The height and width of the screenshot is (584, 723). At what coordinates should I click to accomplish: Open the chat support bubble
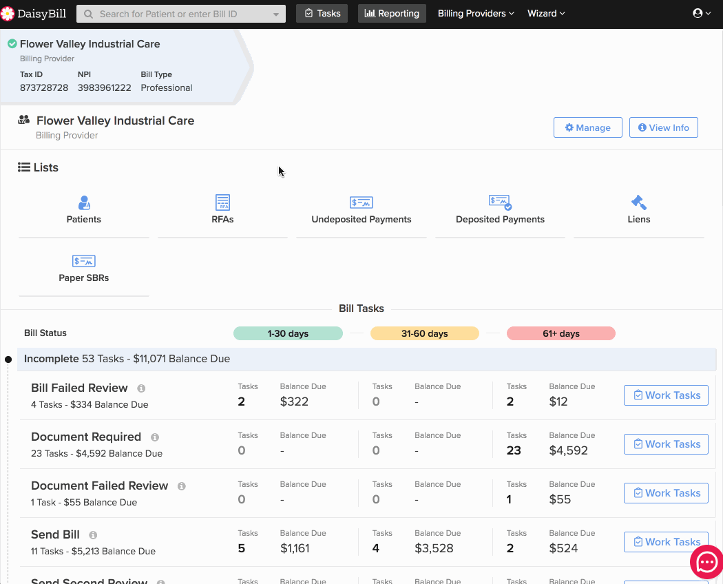(x=706, y=563)
